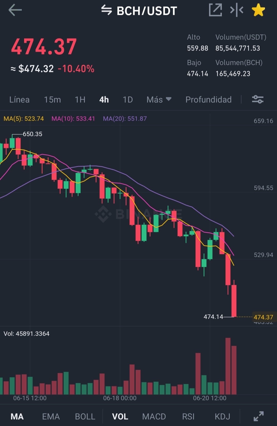Enable the KDJ sub-indicator
Viewport: 277px width, 426px height.
(222, 417)
